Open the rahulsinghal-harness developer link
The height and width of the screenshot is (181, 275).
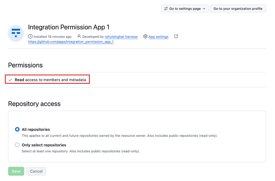pyautogui.click(x=121, y=37)
